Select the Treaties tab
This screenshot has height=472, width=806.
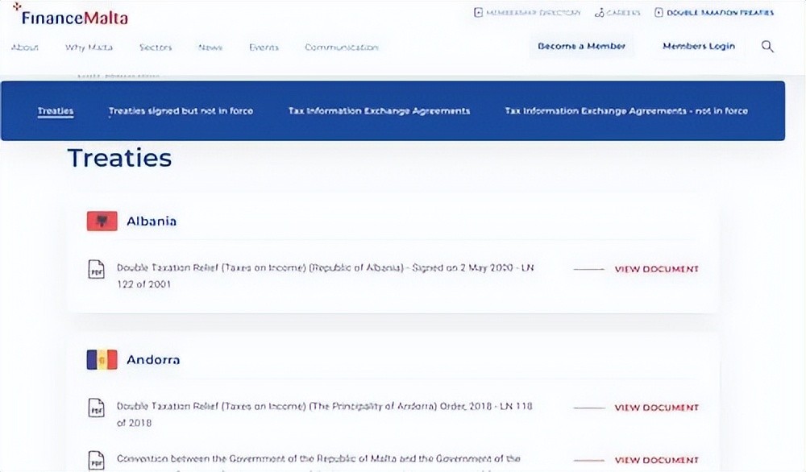[56, 111]
